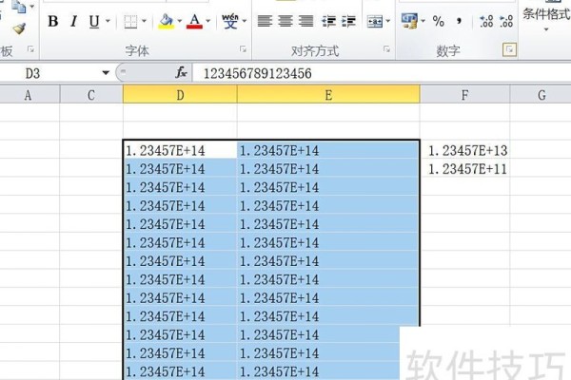Select active cell D3
This screenshot has width=571, height=380.
coord(180,150)
